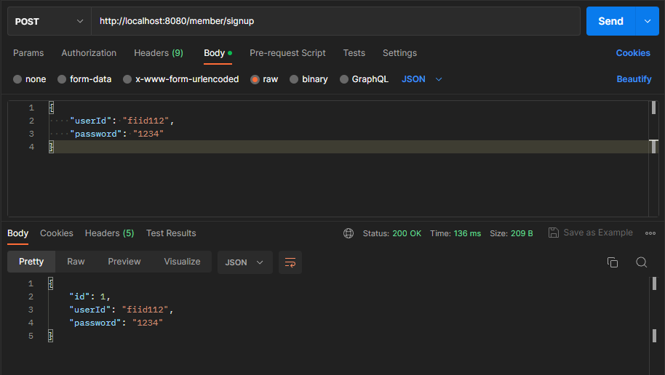Open the Cookies link at top right
The image size is (665, 375).
tap(633, 53)
